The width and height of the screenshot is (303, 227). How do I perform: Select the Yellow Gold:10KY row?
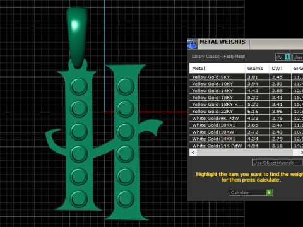(x=246, y=84)
